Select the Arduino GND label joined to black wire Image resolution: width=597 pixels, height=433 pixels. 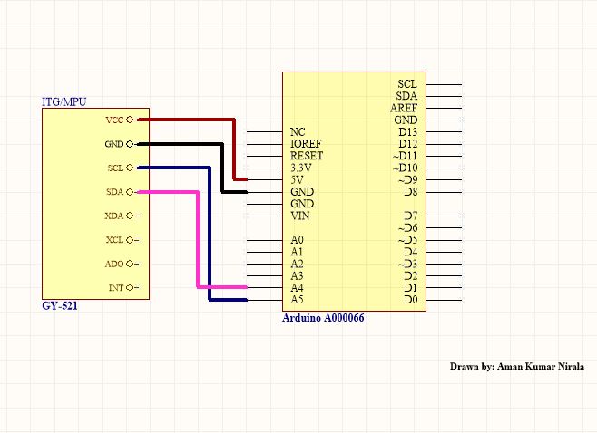click(x=302, y=192)
